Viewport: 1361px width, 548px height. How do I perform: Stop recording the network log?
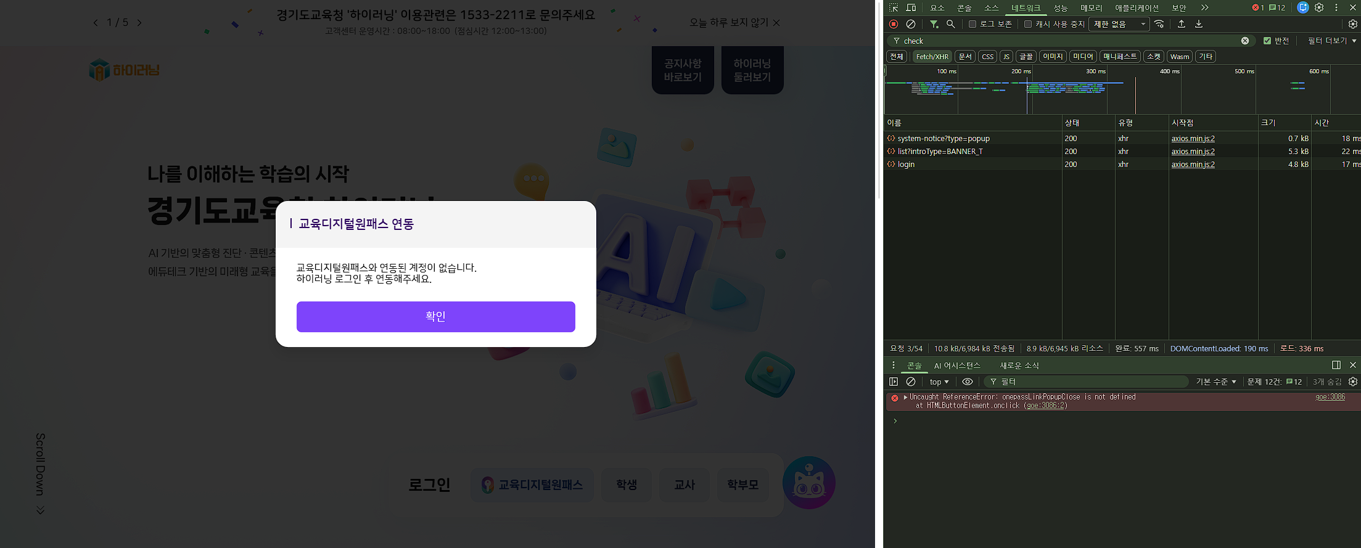(894, 24)
